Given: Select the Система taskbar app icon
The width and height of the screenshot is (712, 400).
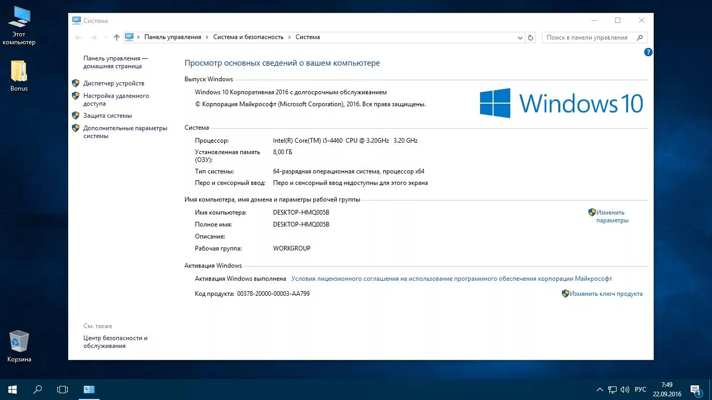Looking at the screenshot, I should pyautogui.click(x=89, y=390).
